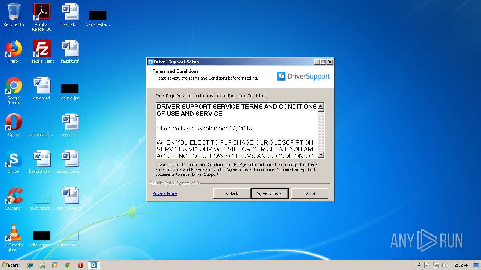The image size is (481, 270).
Task: Select the replyz.rtf document icon
Action: pos(70,125)
